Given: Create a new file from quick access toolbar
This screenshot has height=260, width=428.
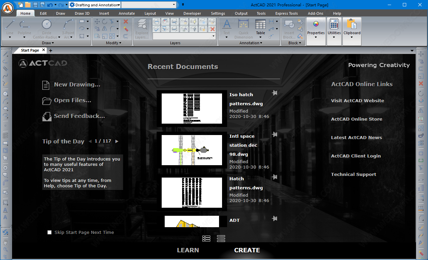Looking at the screenshot, I should [21, 5].
